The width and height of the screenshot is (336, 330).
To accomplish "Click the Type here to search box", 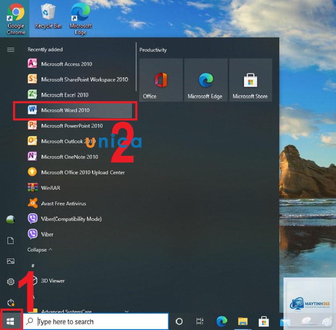I will (x=96, y=322).
